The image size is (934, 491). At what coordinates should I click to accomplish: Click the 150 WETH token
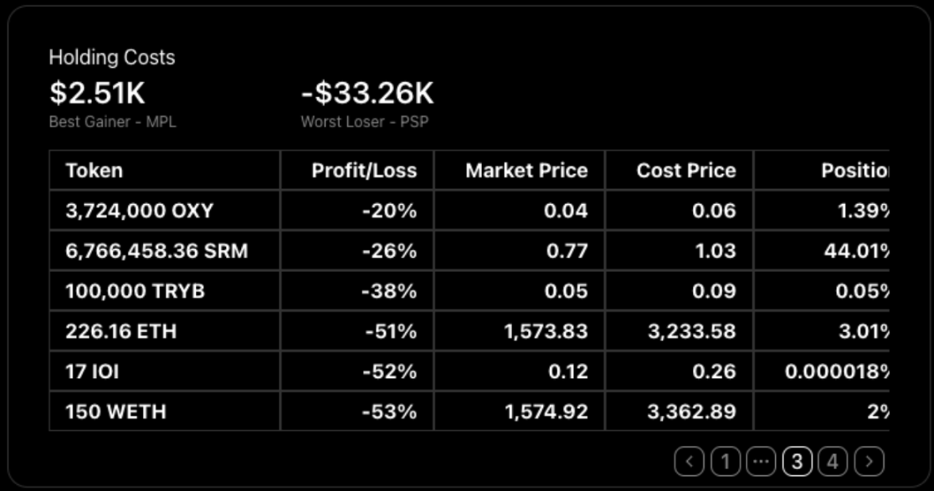coord(115,412)
